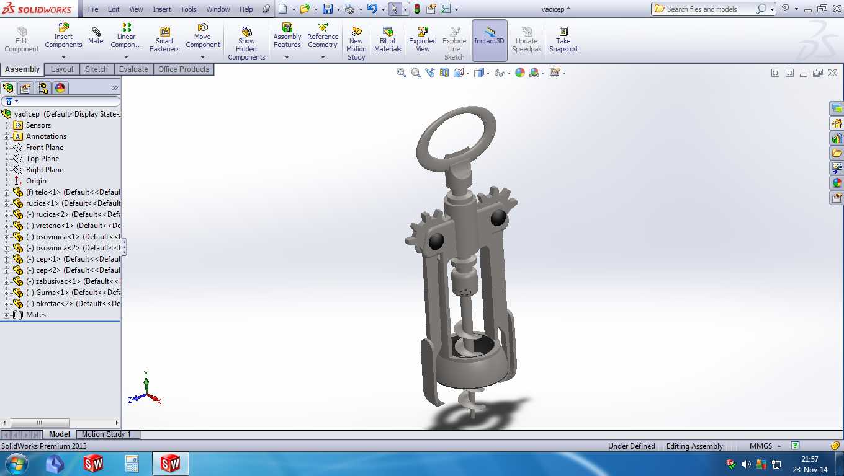Open the DisplayManager tab icon
This screenshot has height=476, width=844.
tap(60, 88)
